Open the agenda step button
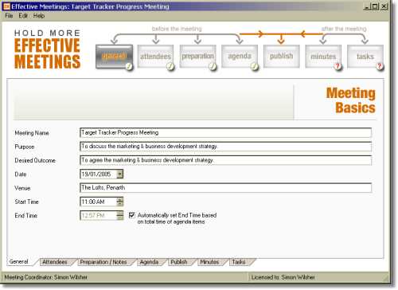 coord(240,57)
